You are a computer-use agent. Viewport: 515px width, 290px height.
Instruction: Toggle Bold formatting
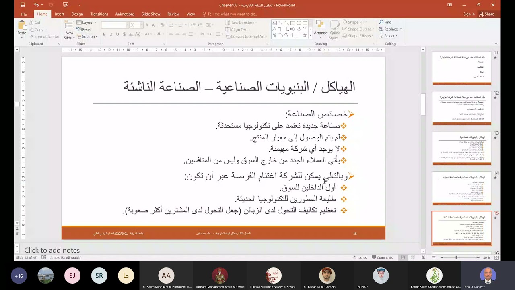point(104,35)
